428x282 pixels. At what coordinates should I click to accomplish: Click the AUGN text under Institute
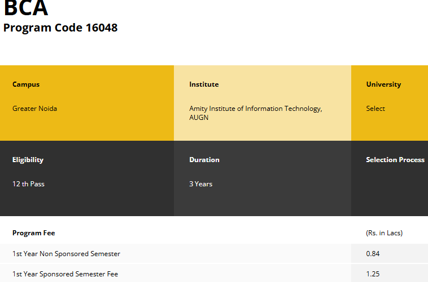tap(199, 118)
